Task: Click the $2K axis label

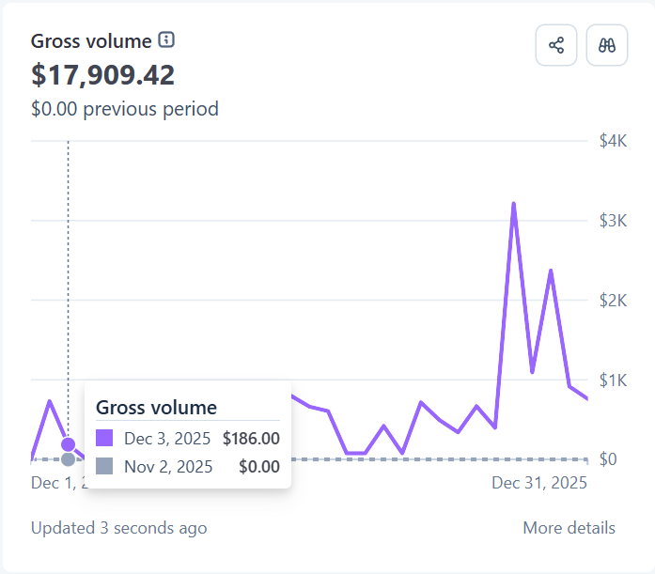Action: tap(613, 300)
